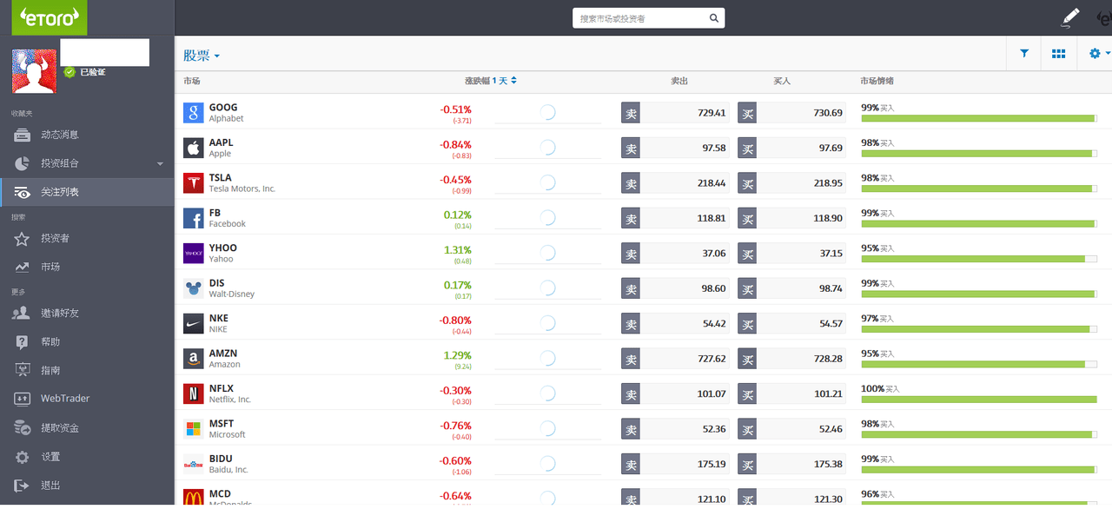Click the search magnifier icon

point(714,18)
